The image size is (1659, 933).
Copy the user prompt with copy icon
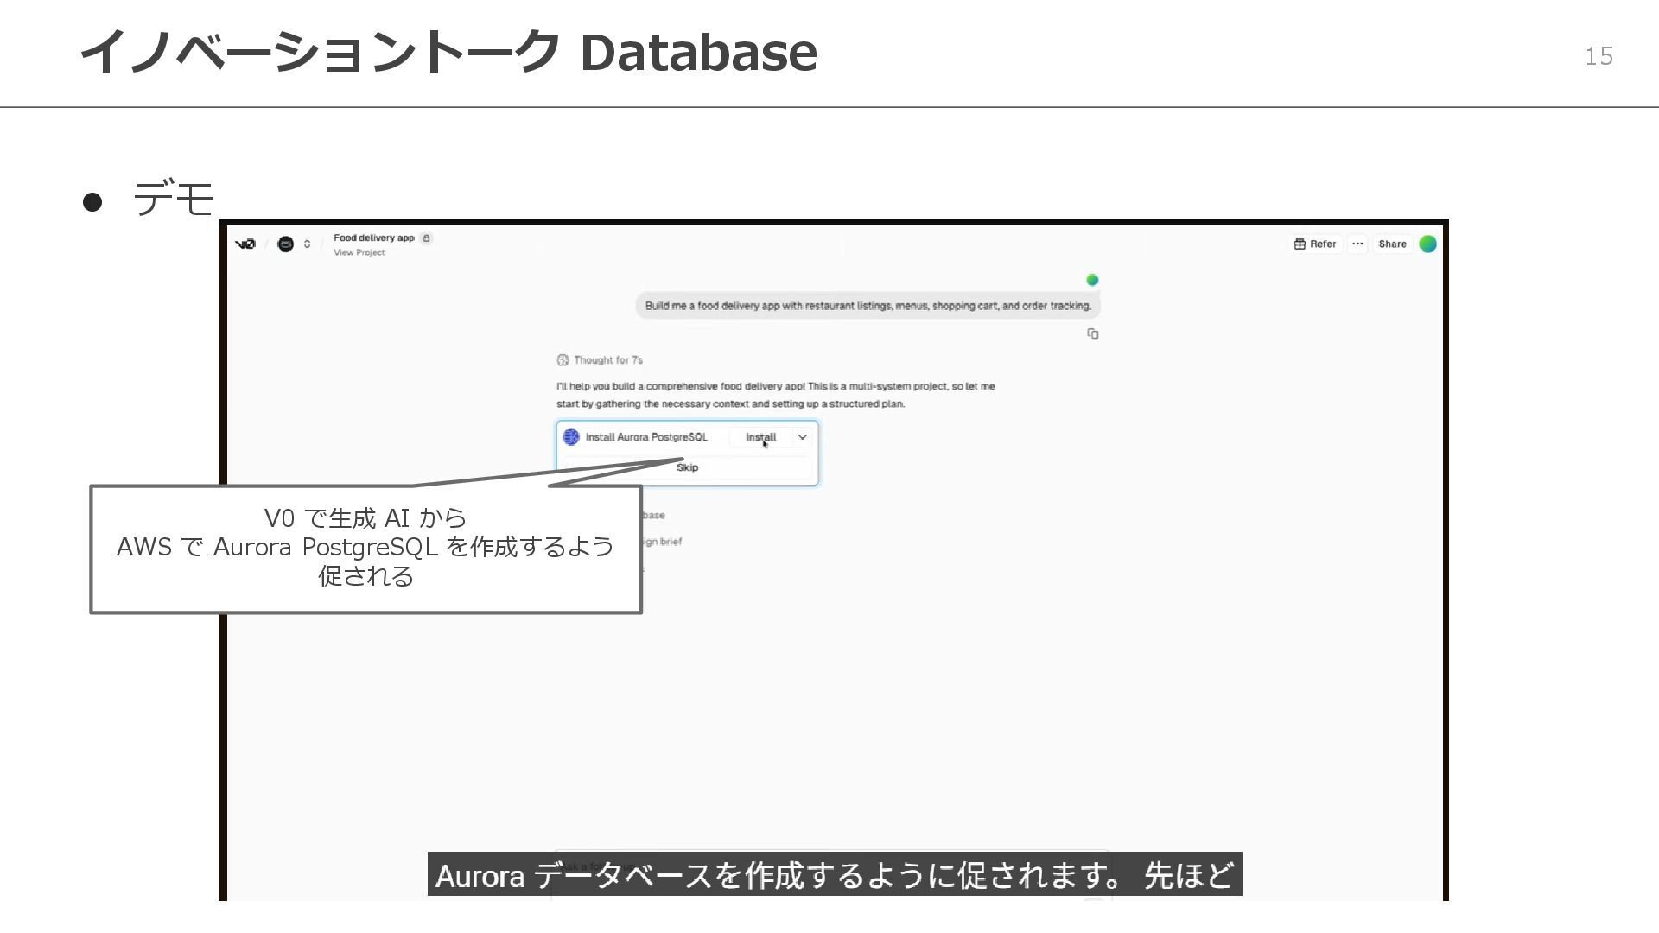point(1093,334)
